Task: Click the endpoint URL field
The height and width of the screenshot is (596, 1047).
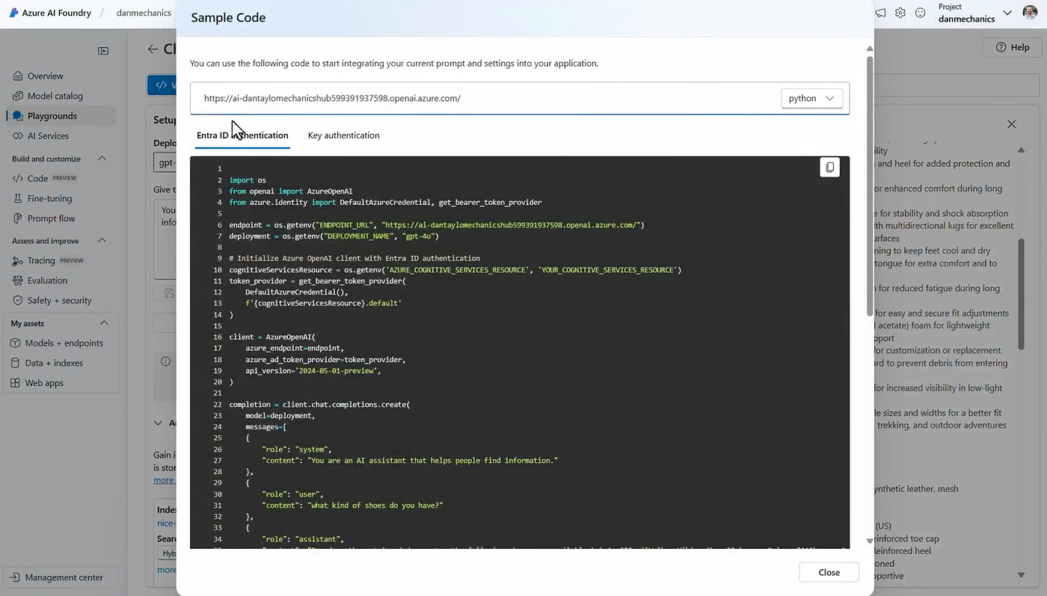Action: pos(486,98)
